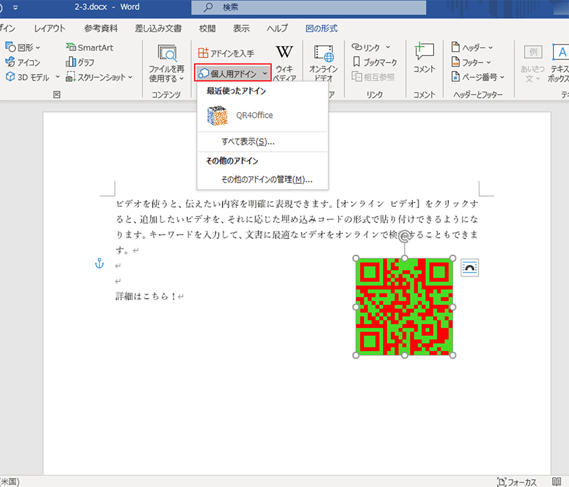
Task: Add a new comment (コメント)
Action: pyautogui.click(x=424, y=59)
